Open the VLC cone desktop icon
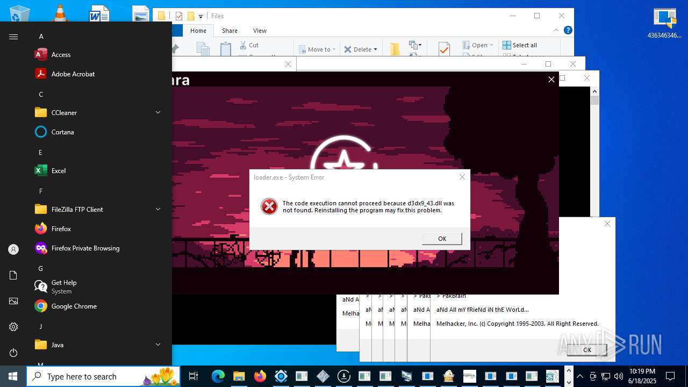 point(60,13)
